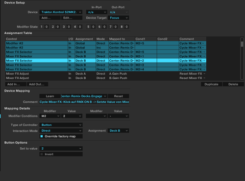Click Modifier State 1 value box

tap(47, 27)
